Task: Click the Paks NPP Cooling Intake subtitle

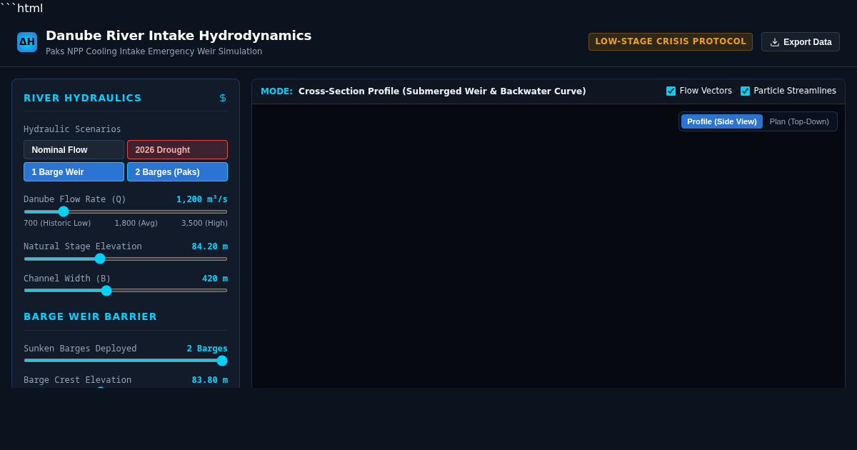Action: coord(154,51)
